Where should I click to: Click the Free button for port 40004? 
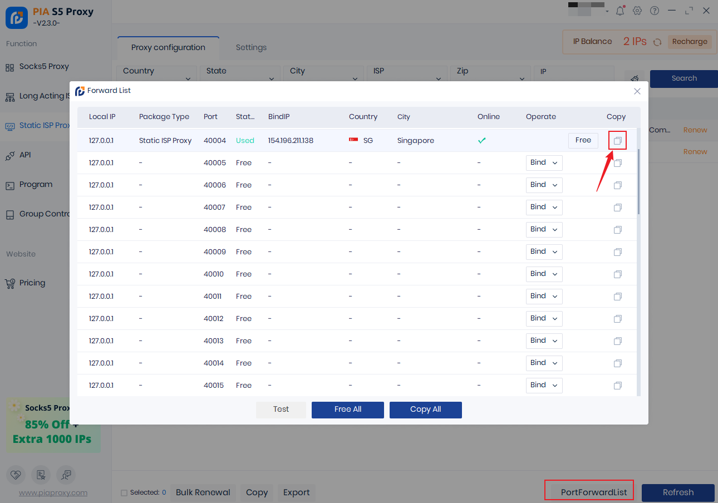pyautogui.click(x=583, y=140)
